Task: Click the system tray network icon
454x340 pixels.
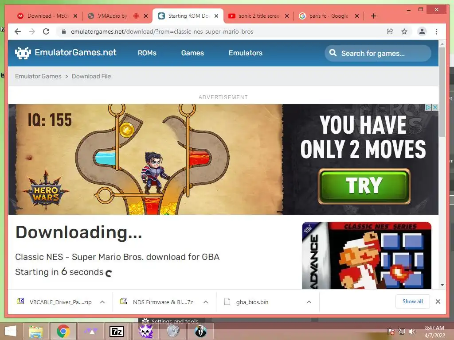Action: pos(402,332)
